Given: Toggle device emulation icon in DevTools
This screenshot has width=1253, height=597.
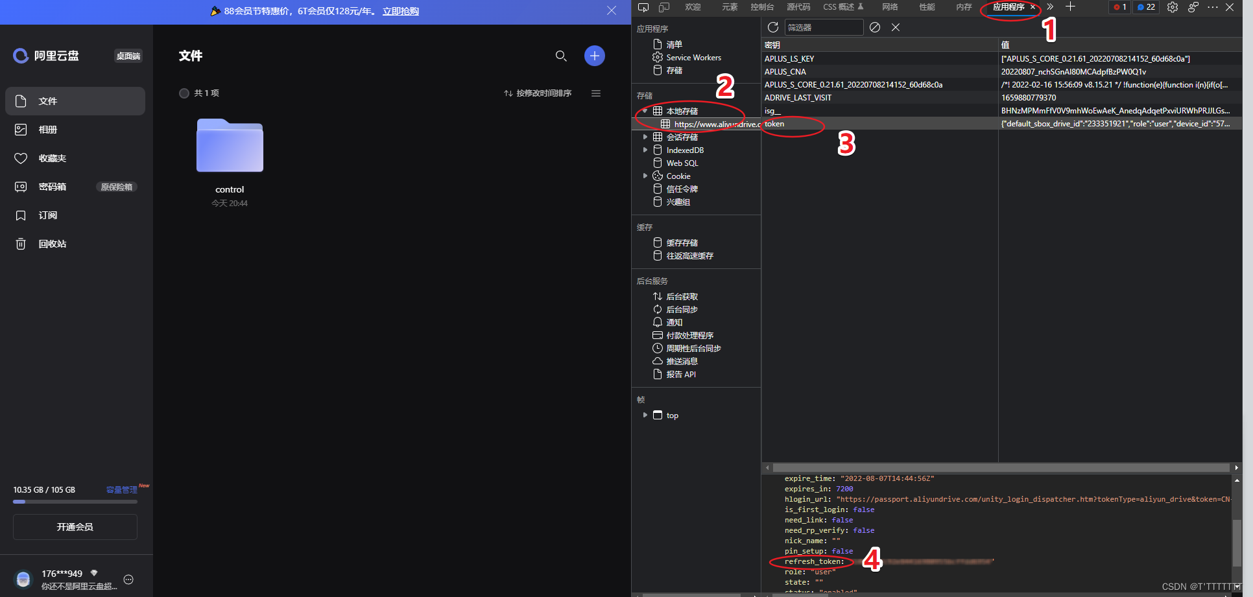Looking at the screenshot, I should pos(664,7).
